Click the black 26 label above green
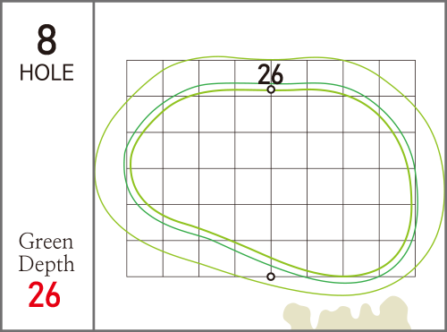 tap(270, 74)
